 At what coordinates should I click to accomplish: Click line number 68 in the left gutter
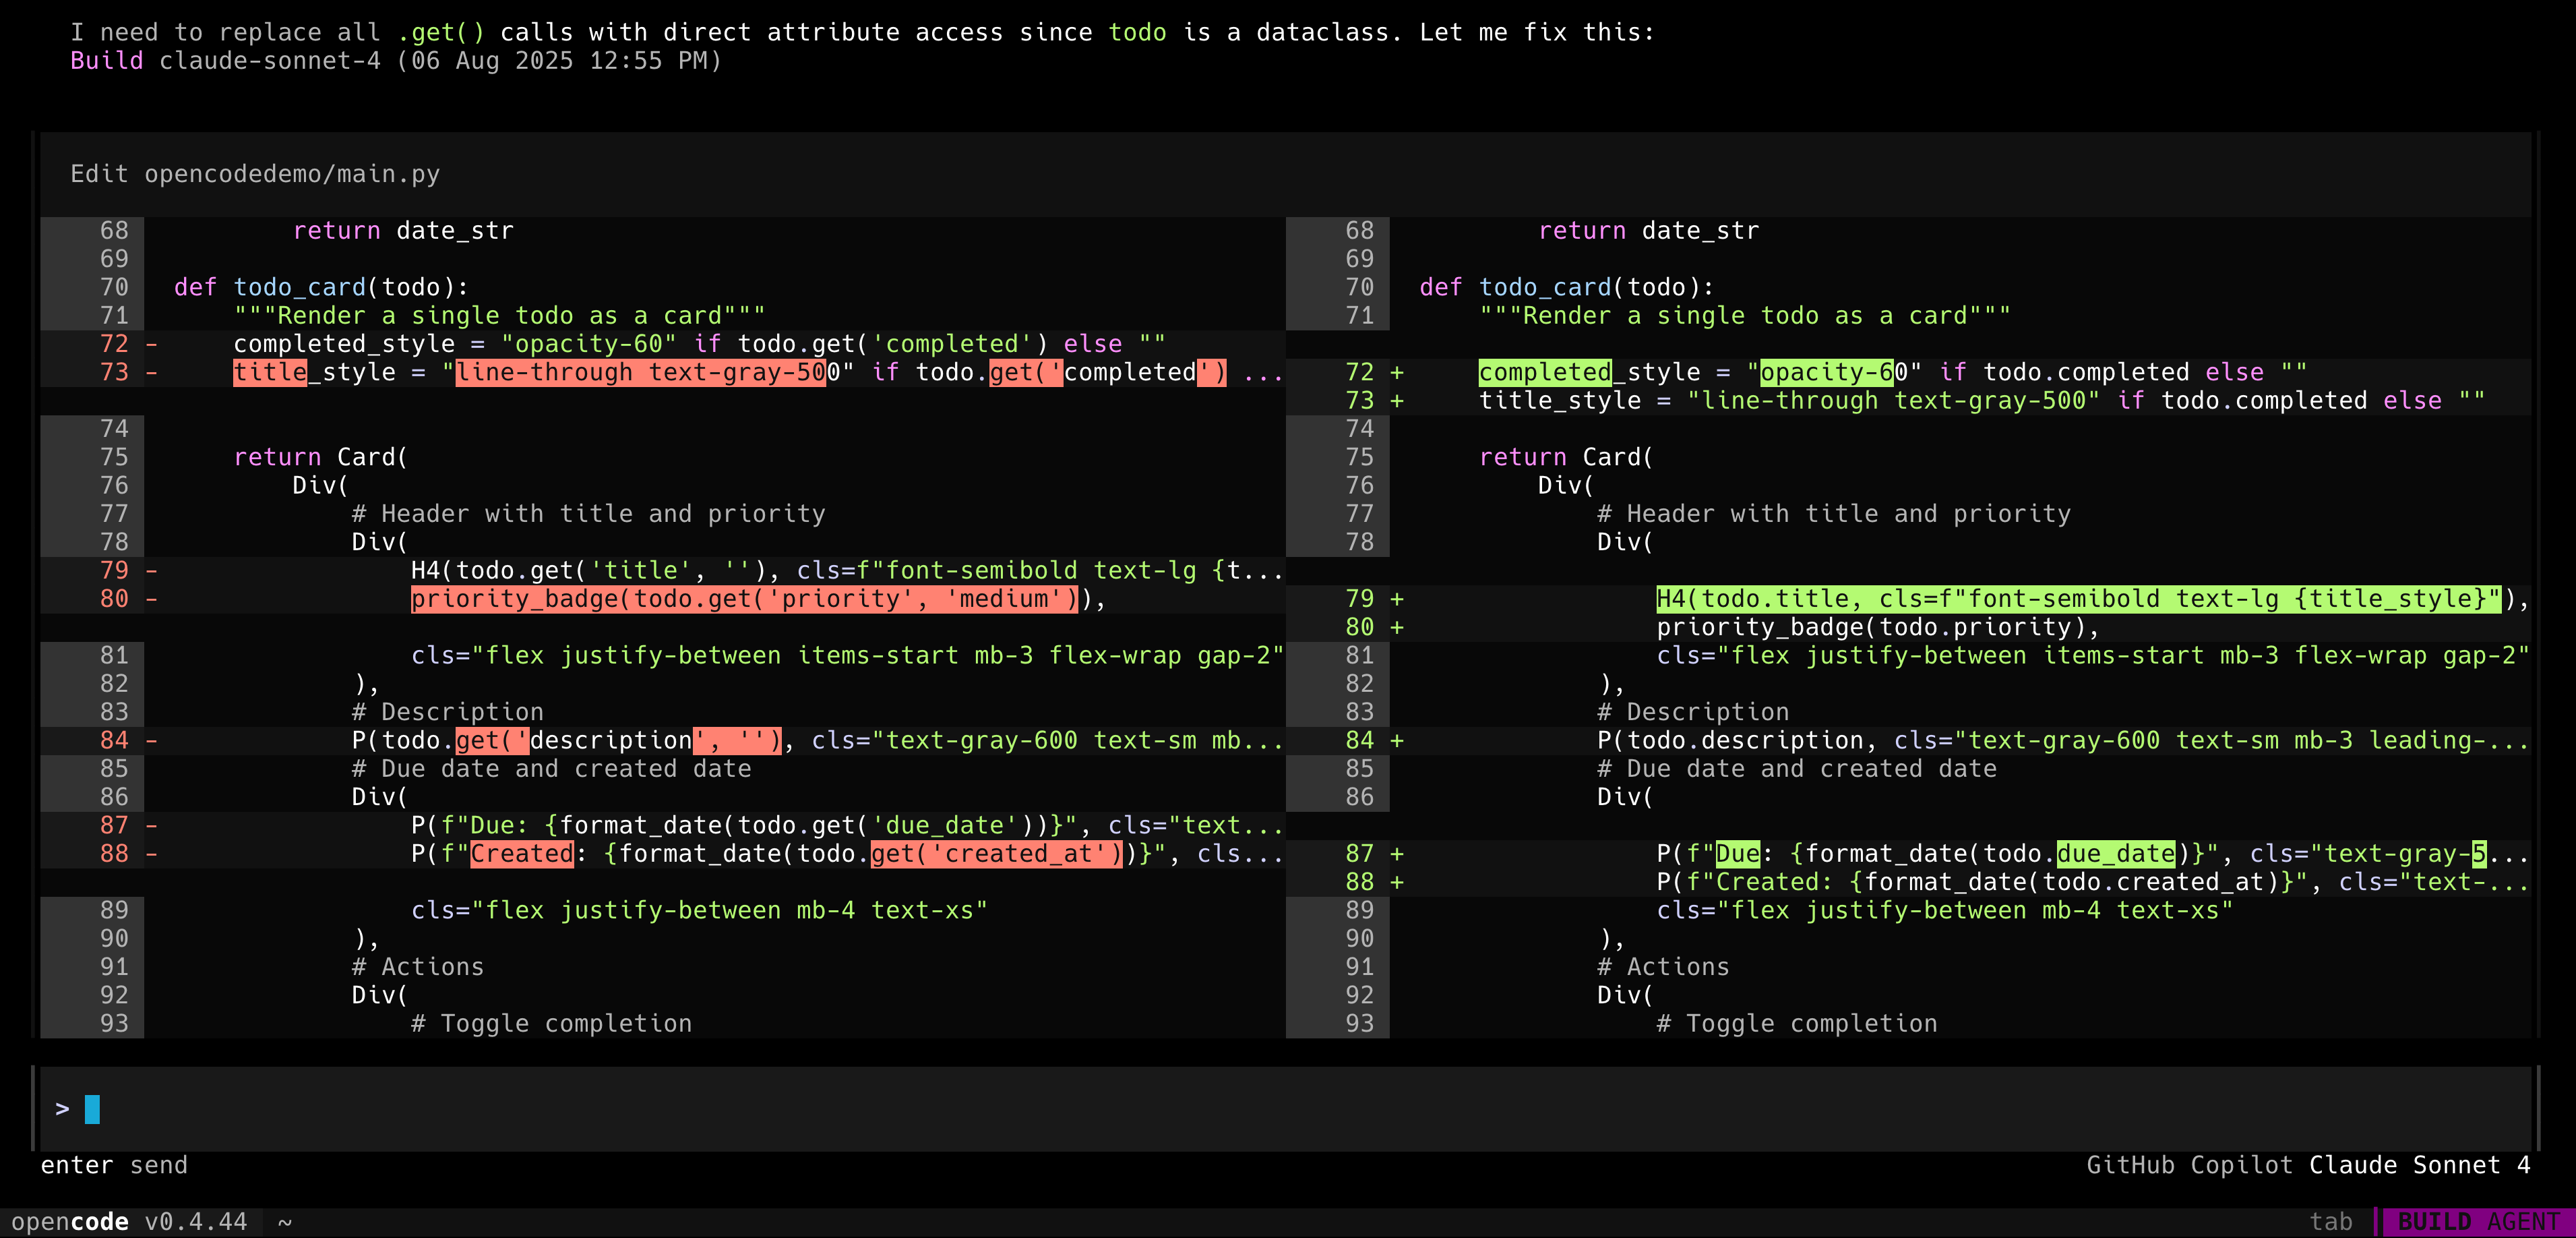click(x=113, y=230)
